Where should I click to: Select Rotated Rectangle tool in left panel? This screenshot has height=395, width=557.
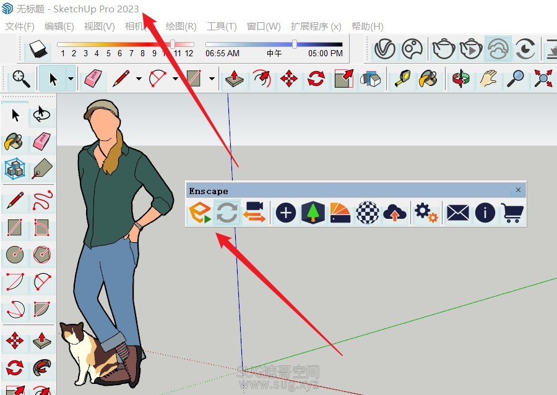pos(42,227)
